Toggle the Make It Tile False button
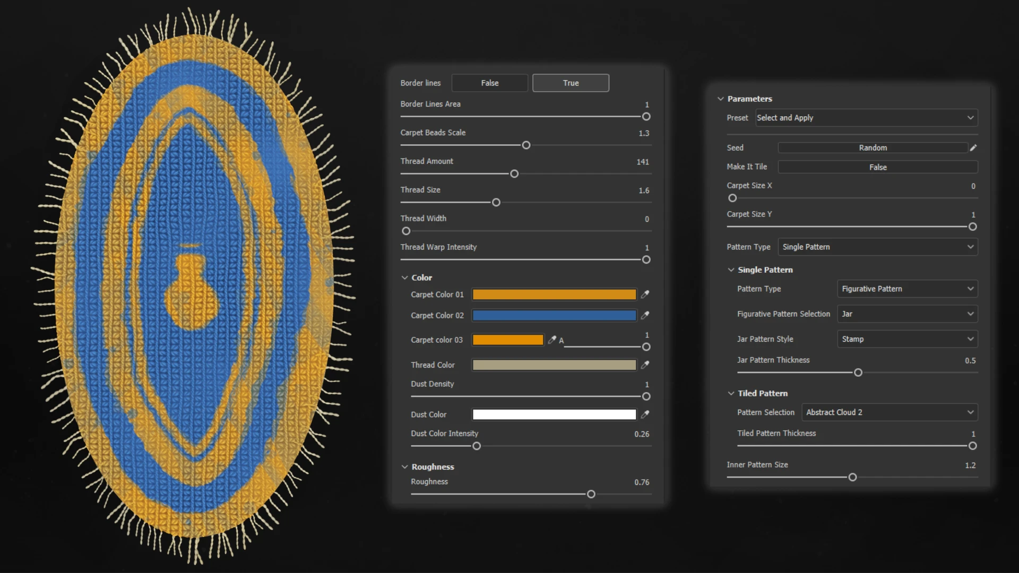Viewport: 1019px width, 573px height. pos(878,167)
